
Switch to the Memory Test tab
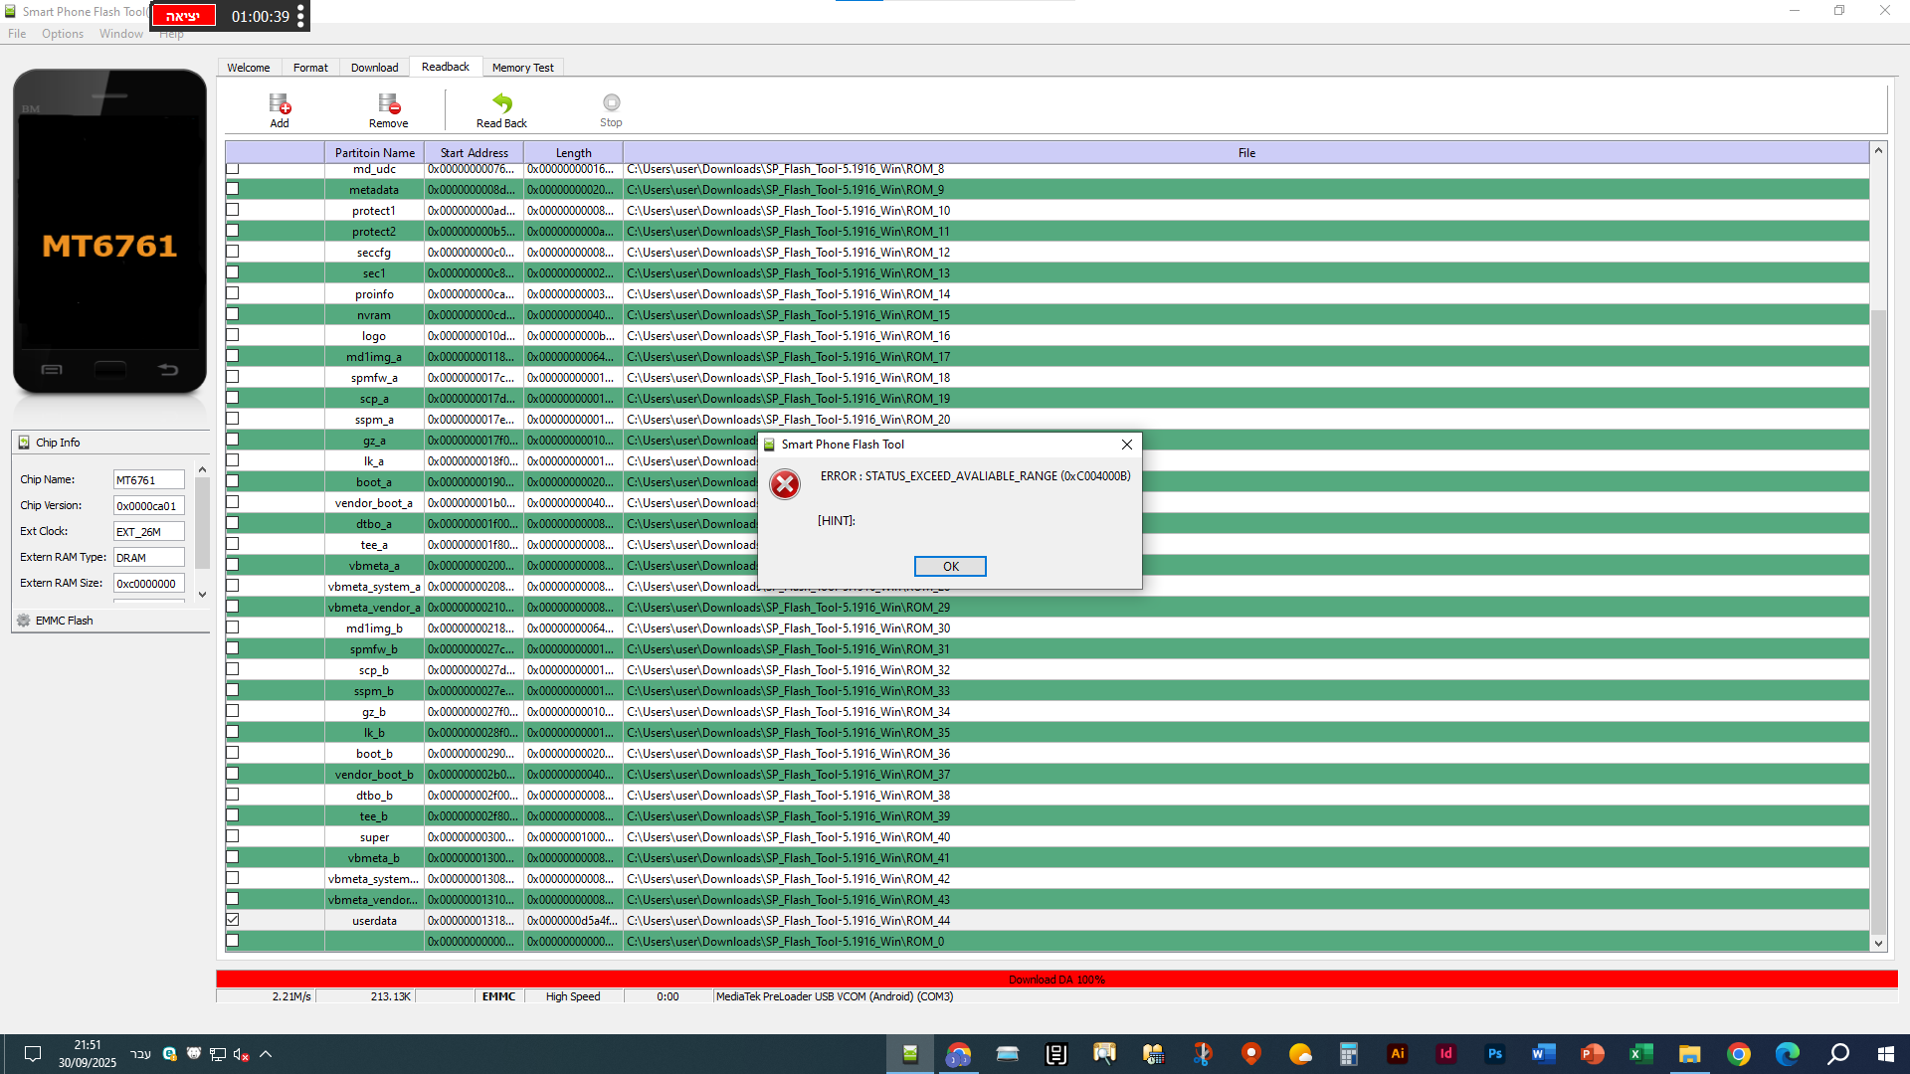coord(522,68)
